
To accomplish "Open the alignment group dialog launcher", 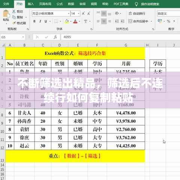I will (x=153, y=29).
